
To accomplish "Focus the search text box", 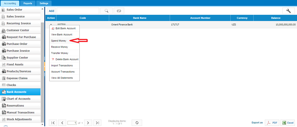I will pos(78,11).
